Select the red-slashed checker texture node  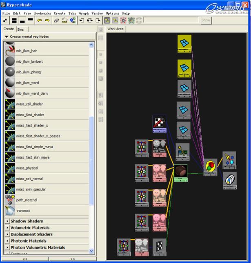[159, 124]
